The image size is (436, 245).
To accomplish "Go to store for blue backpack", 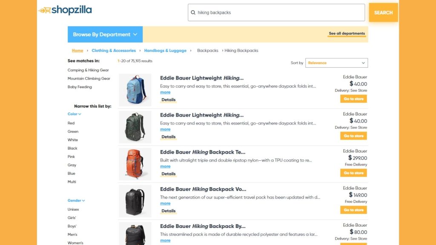I will (x=353, y=99).
